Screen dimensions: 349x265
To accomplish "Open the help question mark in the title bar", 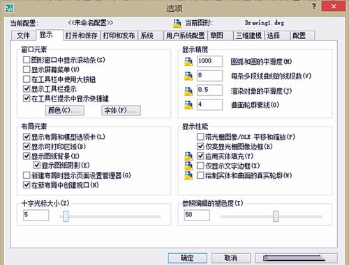I will click(x=314, y=6).
